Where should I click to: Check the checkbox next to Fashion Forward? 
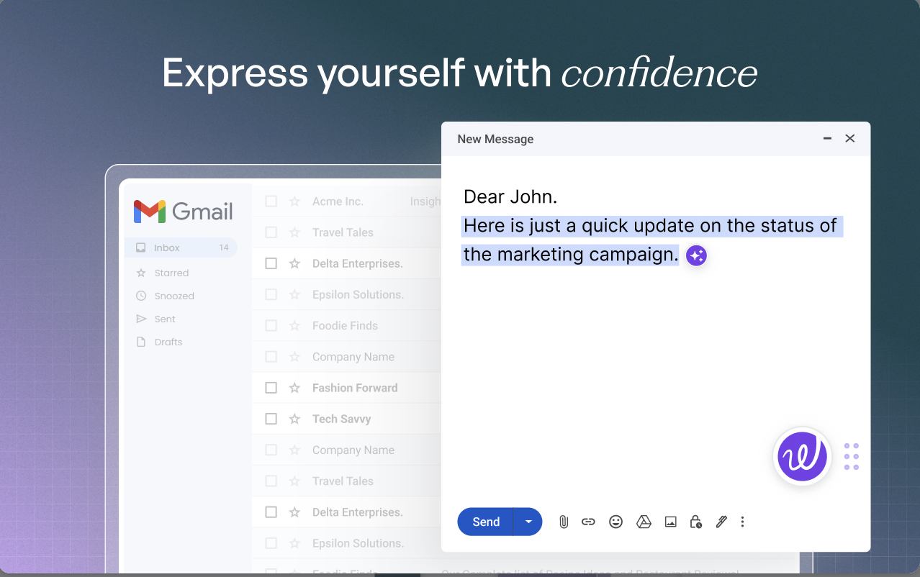[271, 387]
